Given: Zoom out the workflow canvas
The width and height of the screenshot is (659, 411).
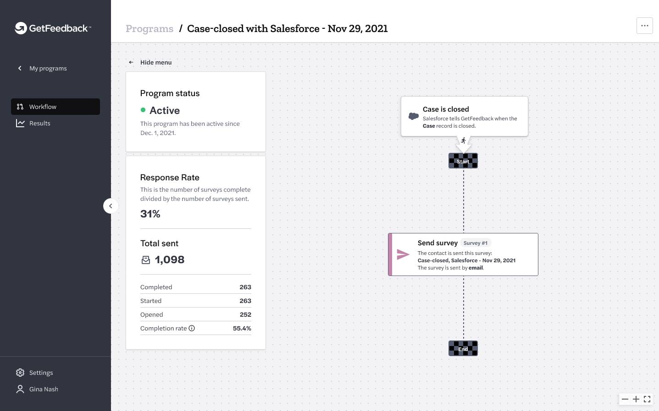Looking at the screenshot, I should [625, 399].
